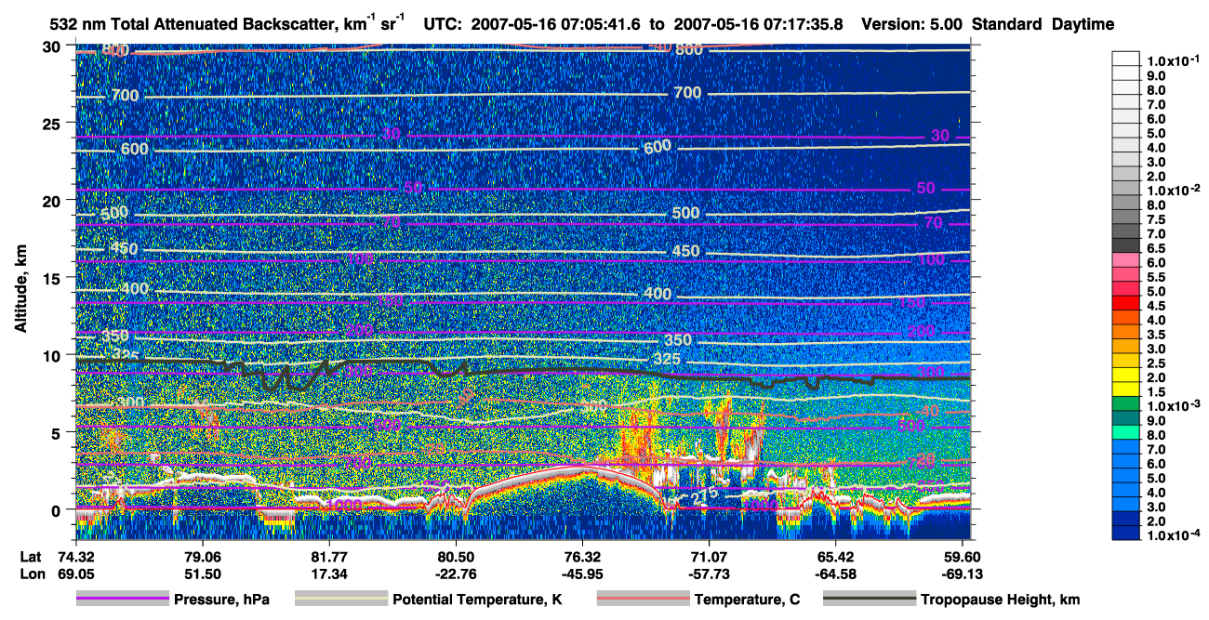
Task: Click the dark Tropopause Height legend line sample
Action: pyautogui.click(x=870, y=600)
